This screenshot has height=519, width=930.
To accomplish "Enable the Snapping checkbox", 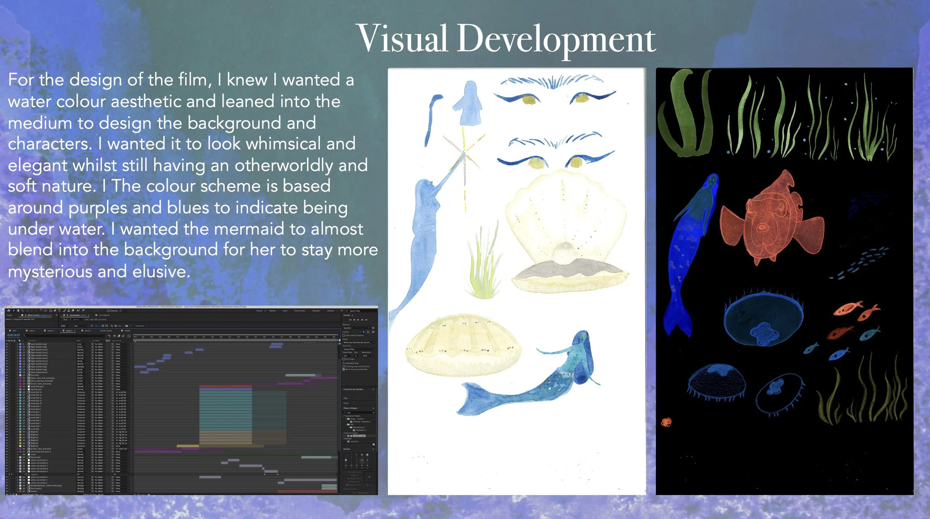I will [x=108, y=311].
